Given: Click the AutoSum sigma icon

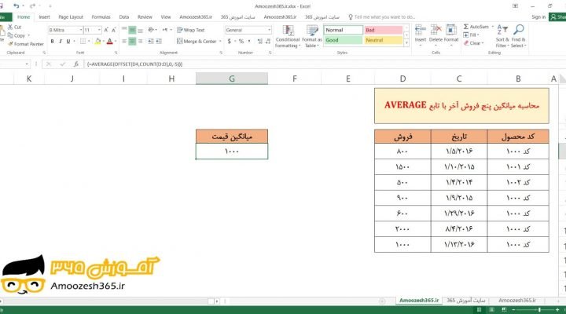Looking at the screenshot, I should click(466, 27).
